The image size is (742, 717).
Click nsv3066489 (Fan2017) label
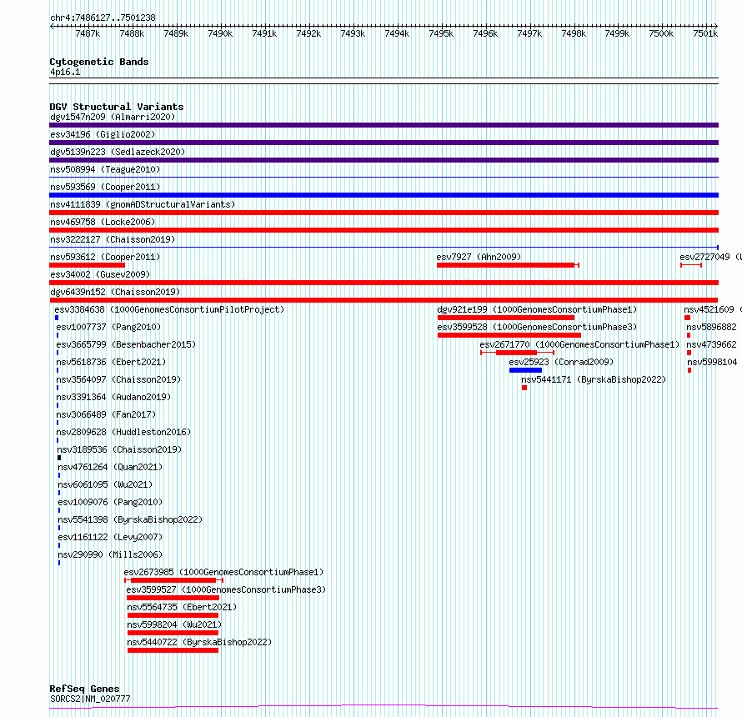pyautogui.click(x=106, y=414)
